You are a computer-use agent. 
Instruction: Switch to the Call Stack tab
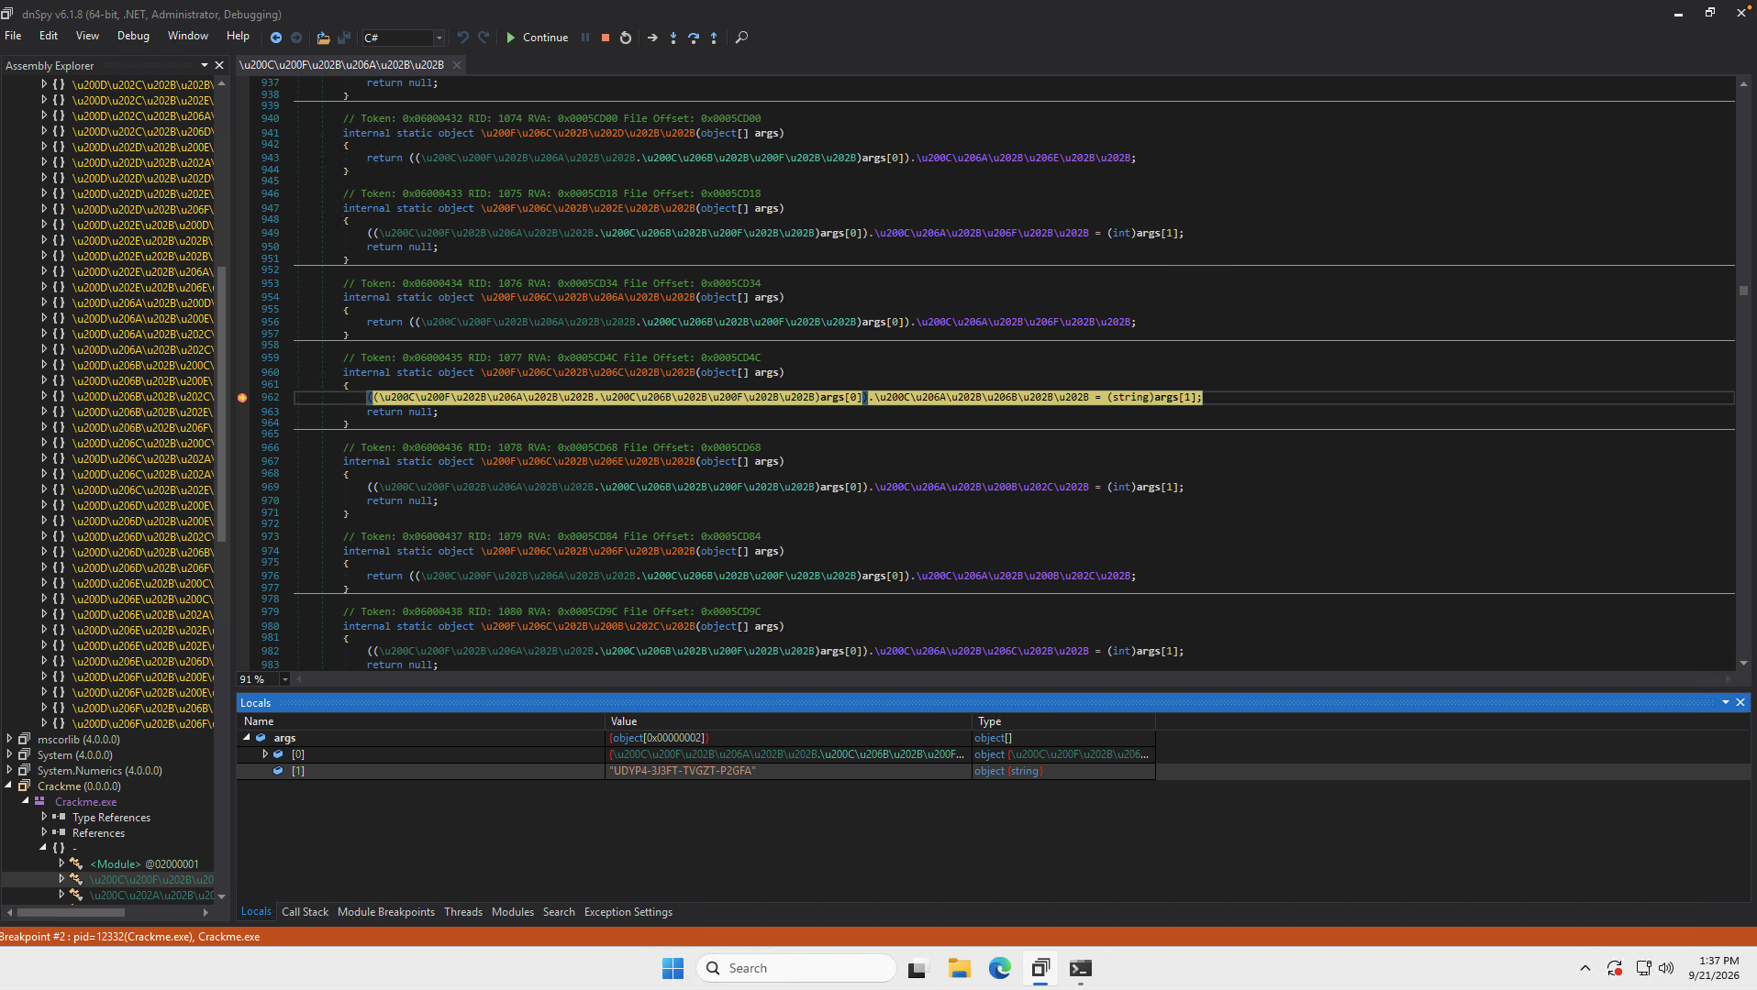pyautogui.click(x=305, y=912)
